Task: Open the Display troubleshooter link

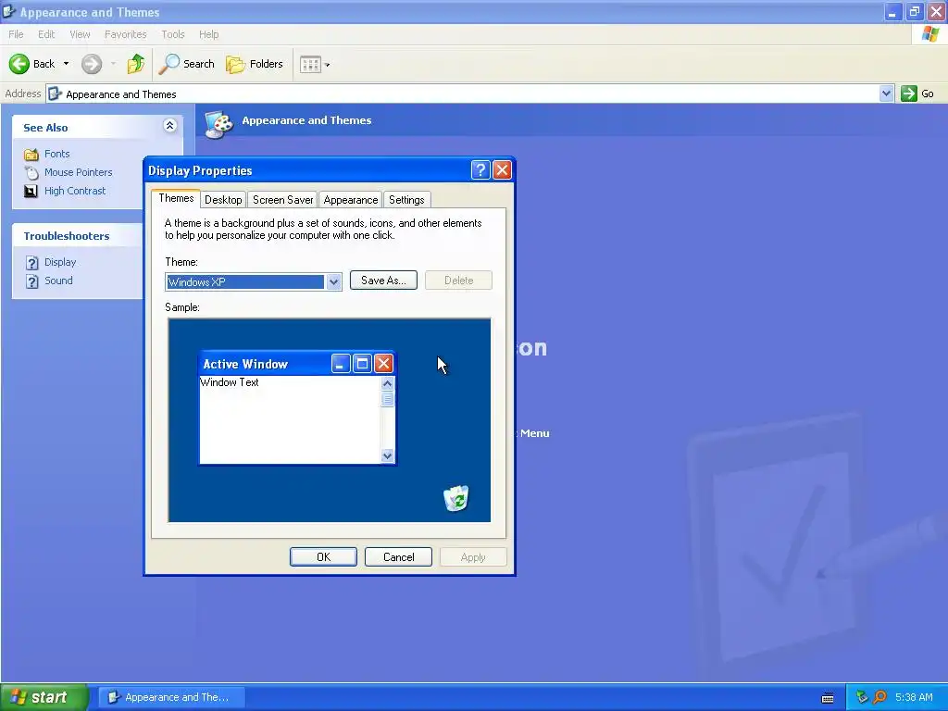Action: [x=60, y=262]
